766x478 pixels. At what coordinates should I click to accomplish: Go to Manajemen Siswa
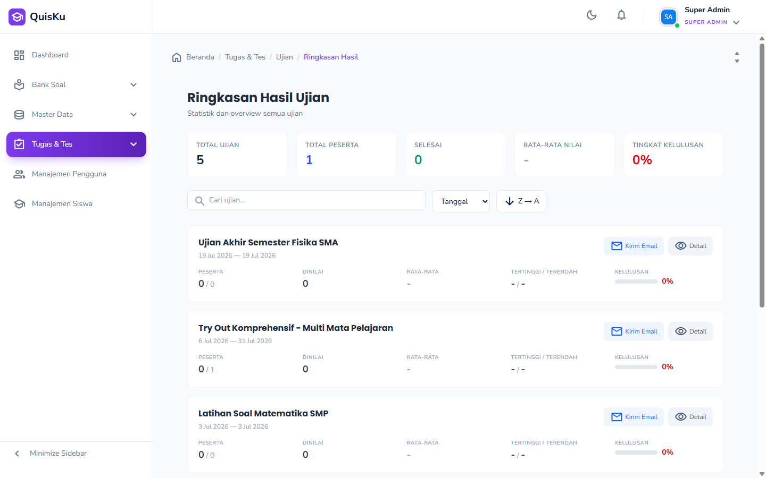point(76,204)
